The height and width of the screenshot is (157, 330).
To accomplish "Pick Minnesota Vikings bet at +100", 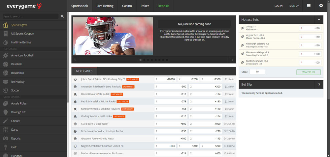I will tap(310, 54).
